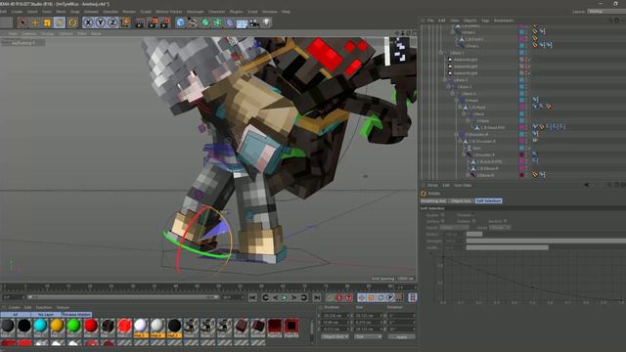Open the Layout dropdown at top right

pos(606,12)
